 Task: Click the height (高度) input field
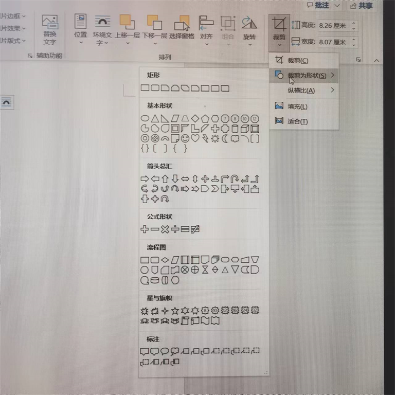click(x=334, y=25)
